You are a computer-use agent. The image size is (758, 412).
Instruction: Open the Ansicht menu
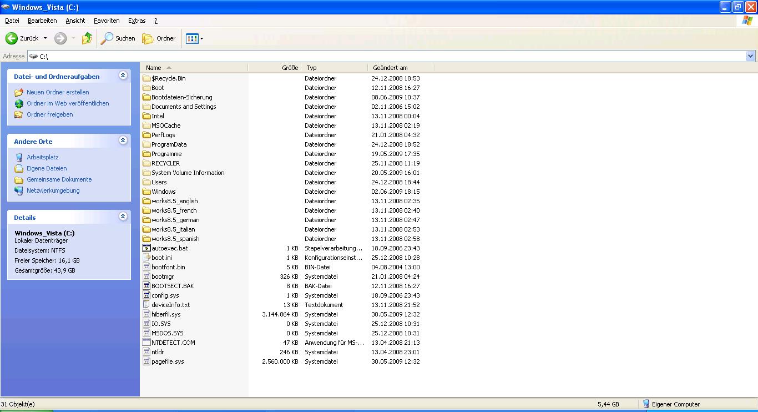tap(75, 21)
